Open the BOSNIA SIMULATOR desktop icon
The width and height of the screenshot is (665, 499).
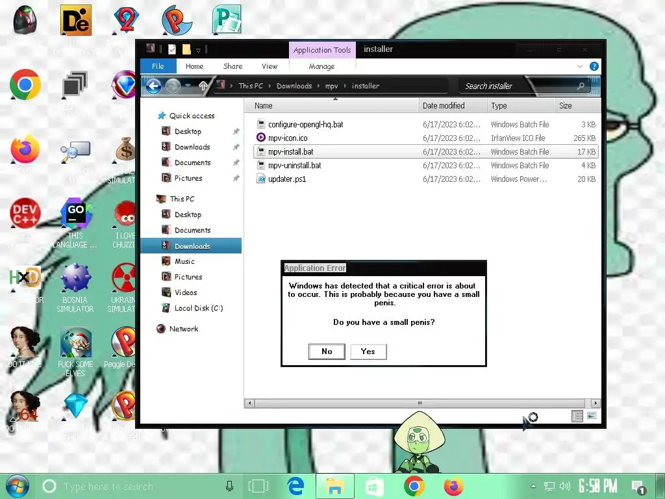click(x=75, y=278)
